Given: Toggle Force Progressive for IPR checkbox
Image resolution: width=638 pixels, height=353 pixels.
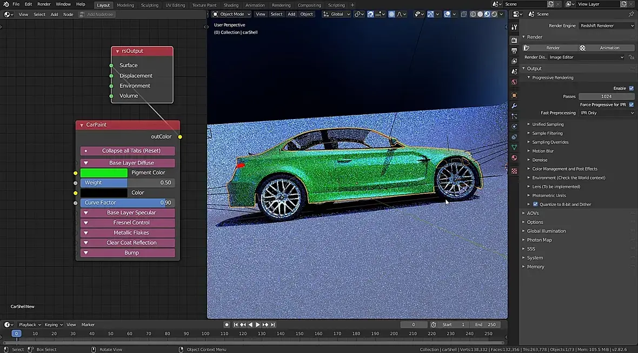Looking at the screenshot, I should coord(631,104).
